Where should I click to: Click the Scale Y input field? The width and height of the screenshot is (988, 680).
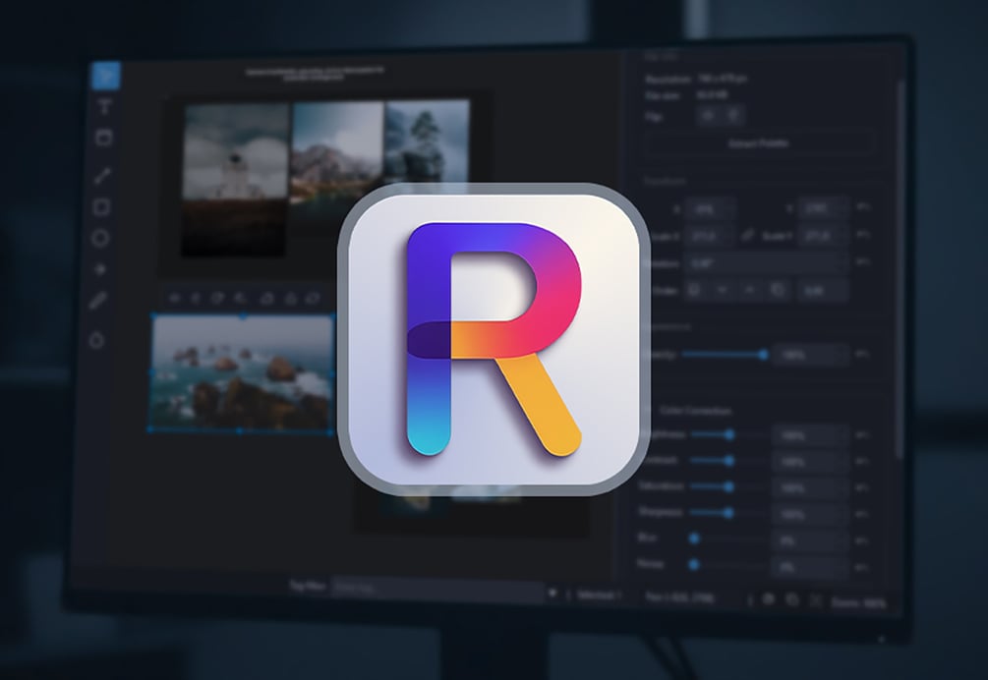click(x=822, y=236)
